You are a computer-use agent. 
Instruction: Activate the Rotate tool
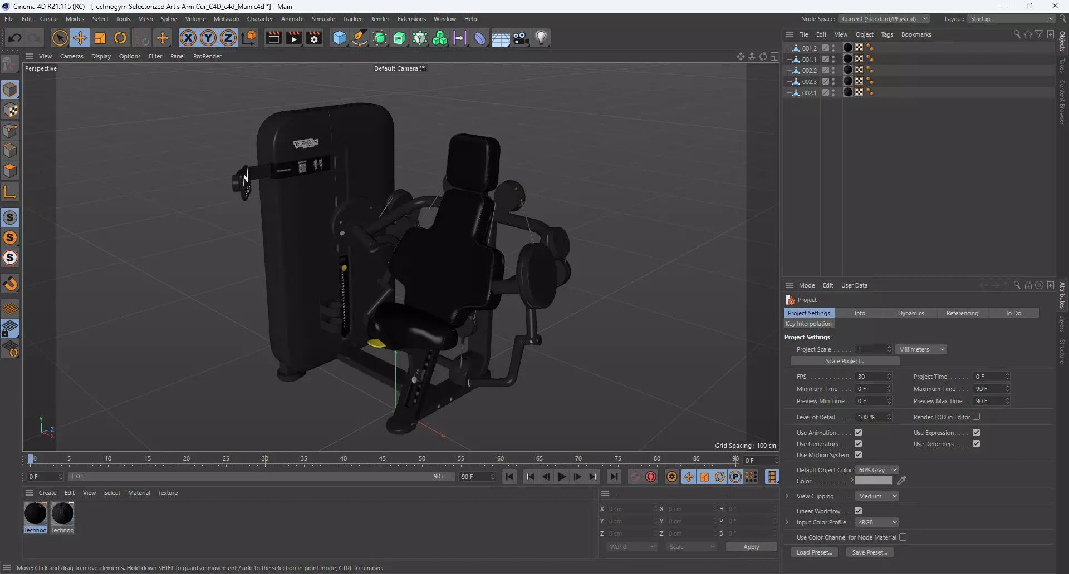click(x=120, y=38)
